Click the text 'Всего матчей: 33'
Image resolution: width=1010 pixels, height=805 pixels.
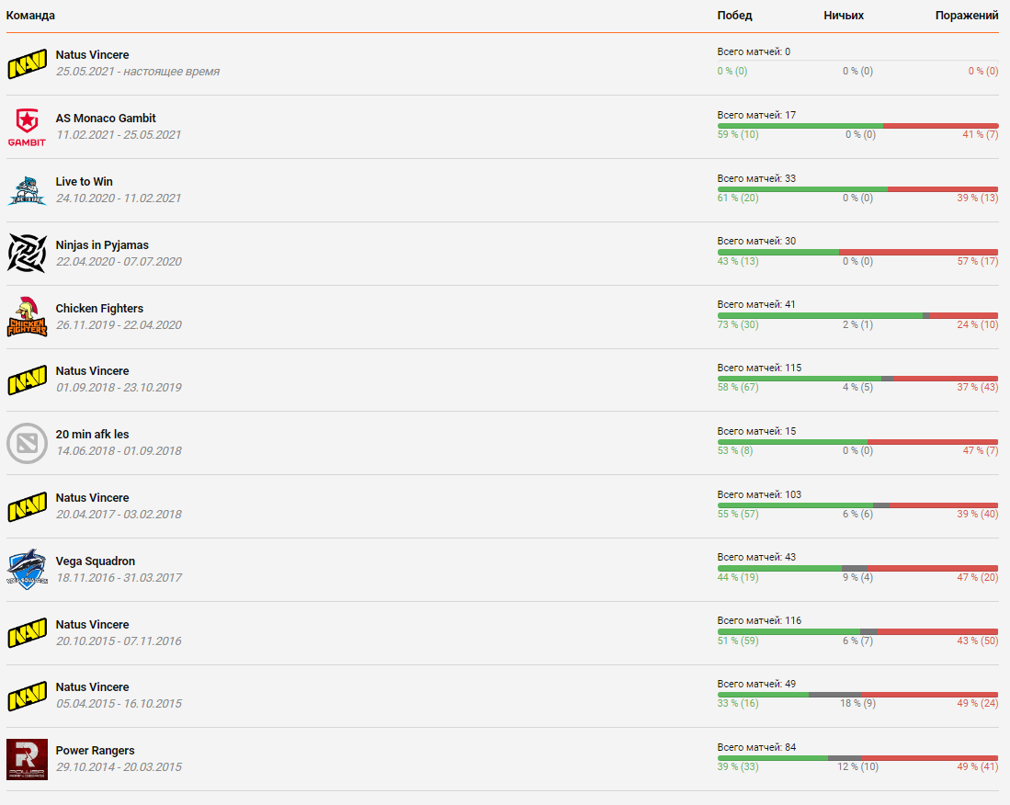click(x=757, y=178)
